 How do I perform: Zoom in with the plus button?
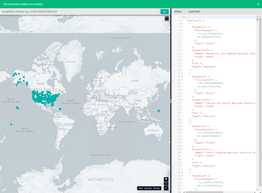166,179
